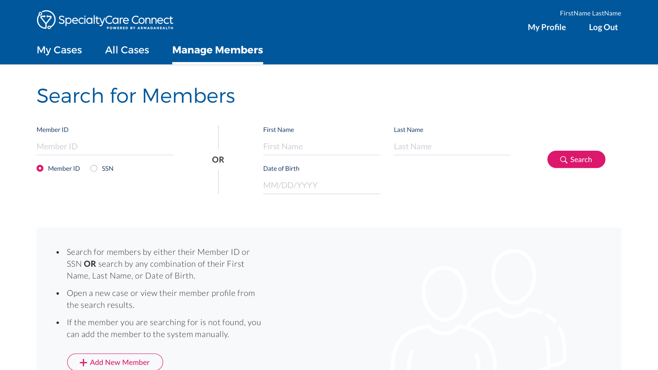Open the My Profile link
Screen dimensions: 658x370
click(x=547, y=27)
